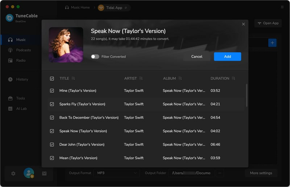Screen dimensions: 290x187
Task: Click the Add button
Action: coord(228,57)
